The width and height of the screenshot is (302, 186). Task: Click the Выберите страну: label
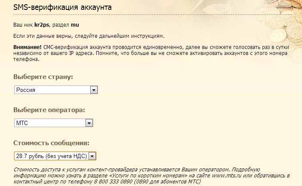point(43,77)
